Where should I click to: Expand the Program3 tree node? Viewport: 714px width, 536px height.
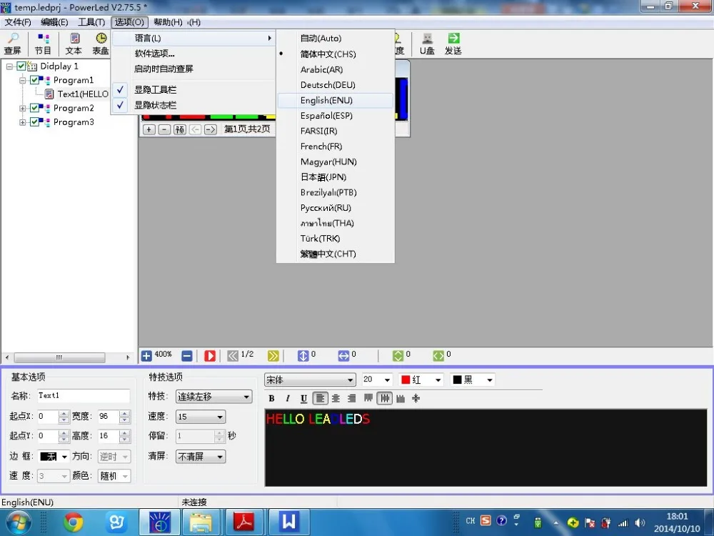(23, 122)
